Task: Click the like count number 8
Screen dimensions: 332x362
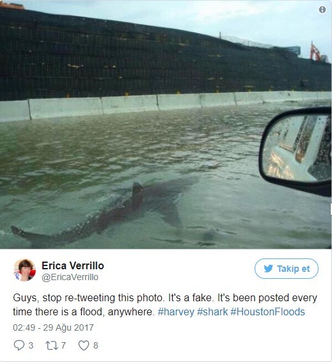Action: click(95, 345)
